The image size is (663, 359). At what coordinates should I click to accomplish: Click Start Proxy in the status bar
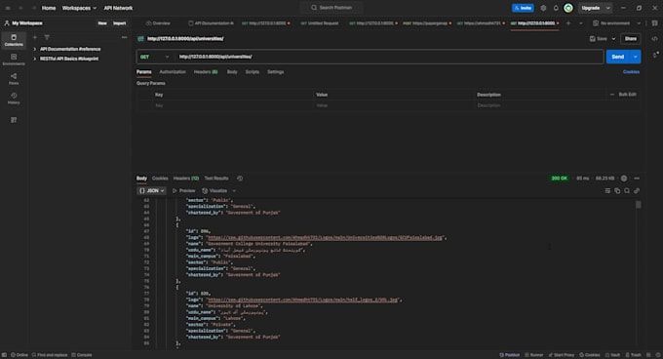(562, 355)
